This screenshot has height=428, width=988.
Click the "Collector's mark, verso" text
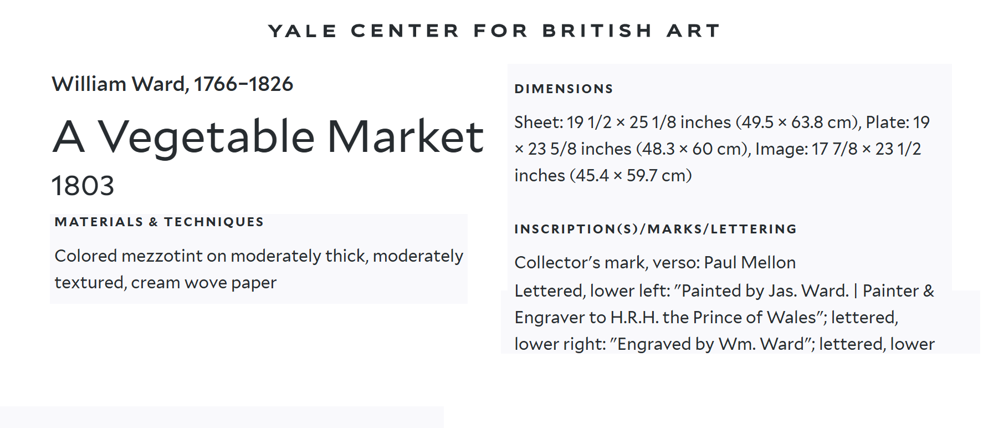(606, 262)
